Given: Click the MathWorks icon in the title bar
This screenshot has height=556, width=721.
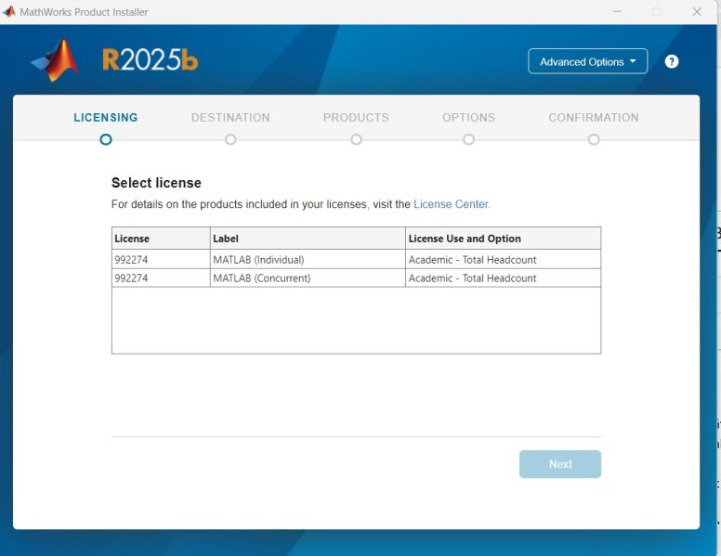Looking at the screenshot, I should (x=9, y=12).
